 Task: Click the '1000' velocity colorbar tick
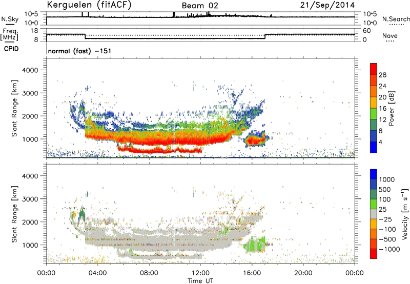click(387, 179)
